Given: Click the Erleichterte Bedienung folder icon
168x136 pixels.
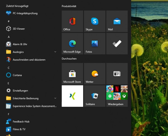Looking at the screenshot, I should coord(8,98).
